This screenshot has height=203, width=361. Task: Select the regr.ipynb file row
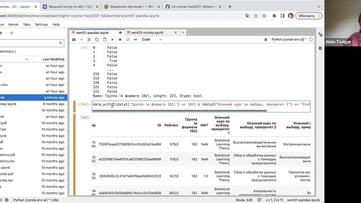click(34, 104)
